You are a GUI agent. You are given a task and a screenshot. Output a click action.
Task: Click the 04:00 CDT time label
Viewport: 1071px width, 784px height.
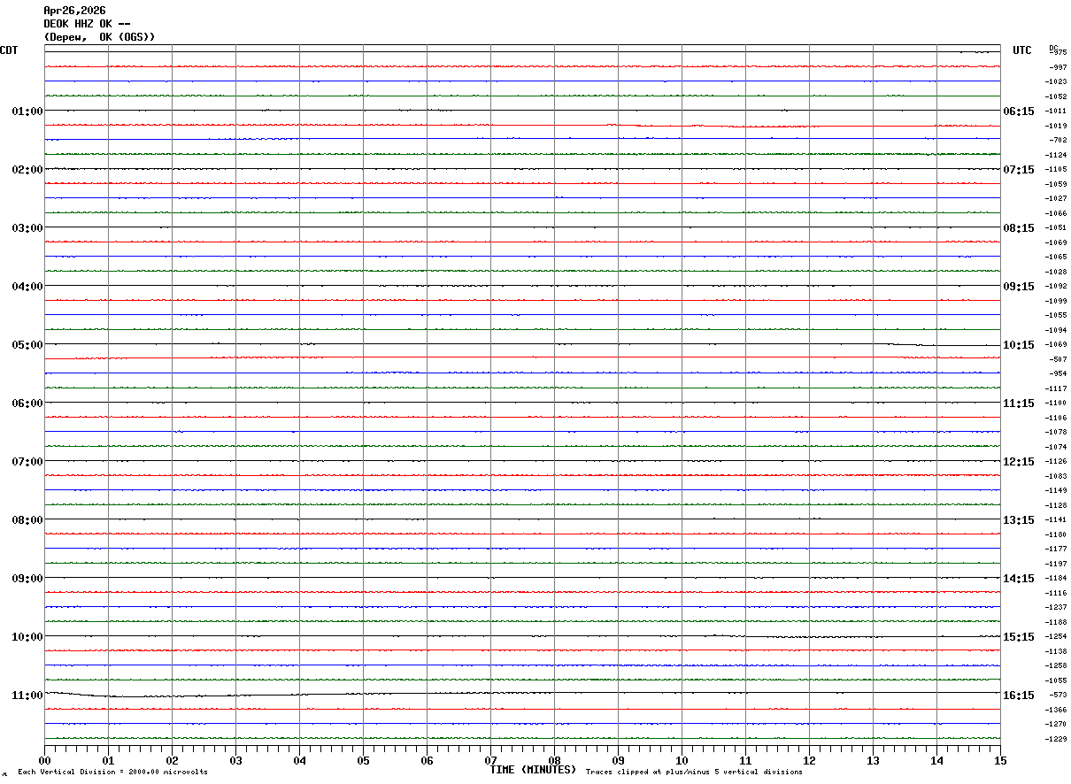(27, 287)
